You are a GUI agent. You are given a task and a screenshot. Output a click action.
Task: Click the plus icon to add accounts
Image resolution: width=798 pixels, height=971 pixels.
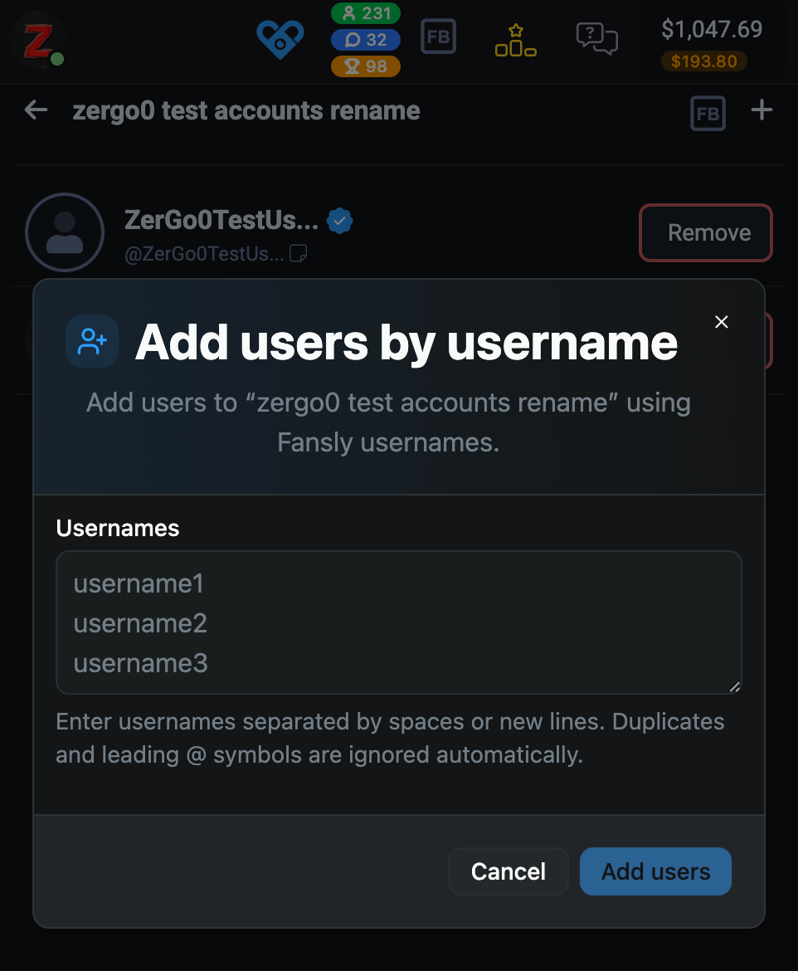(762, 110)
